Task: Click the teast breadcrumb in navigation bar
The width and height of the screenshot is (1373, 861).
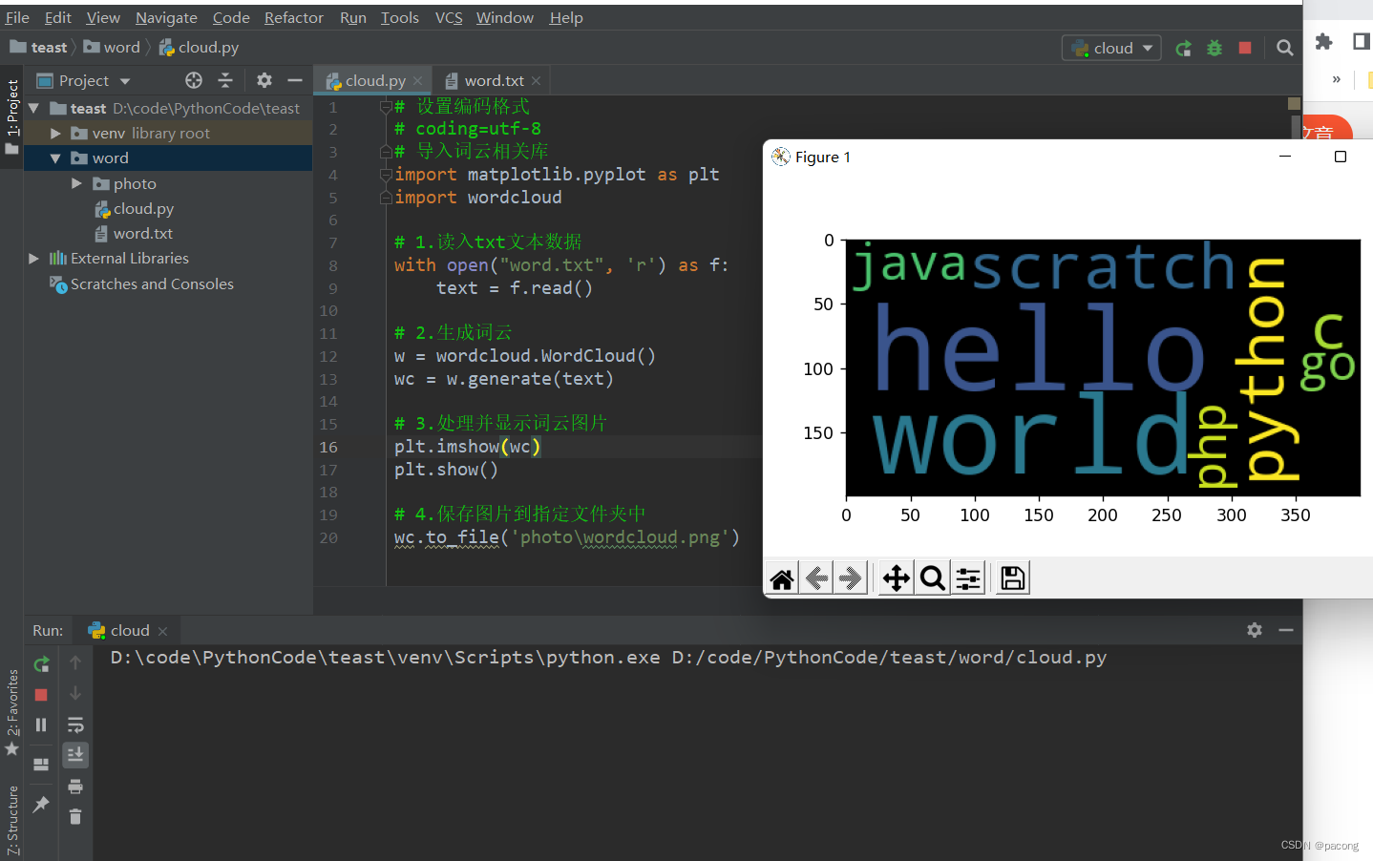Action: 38,48
